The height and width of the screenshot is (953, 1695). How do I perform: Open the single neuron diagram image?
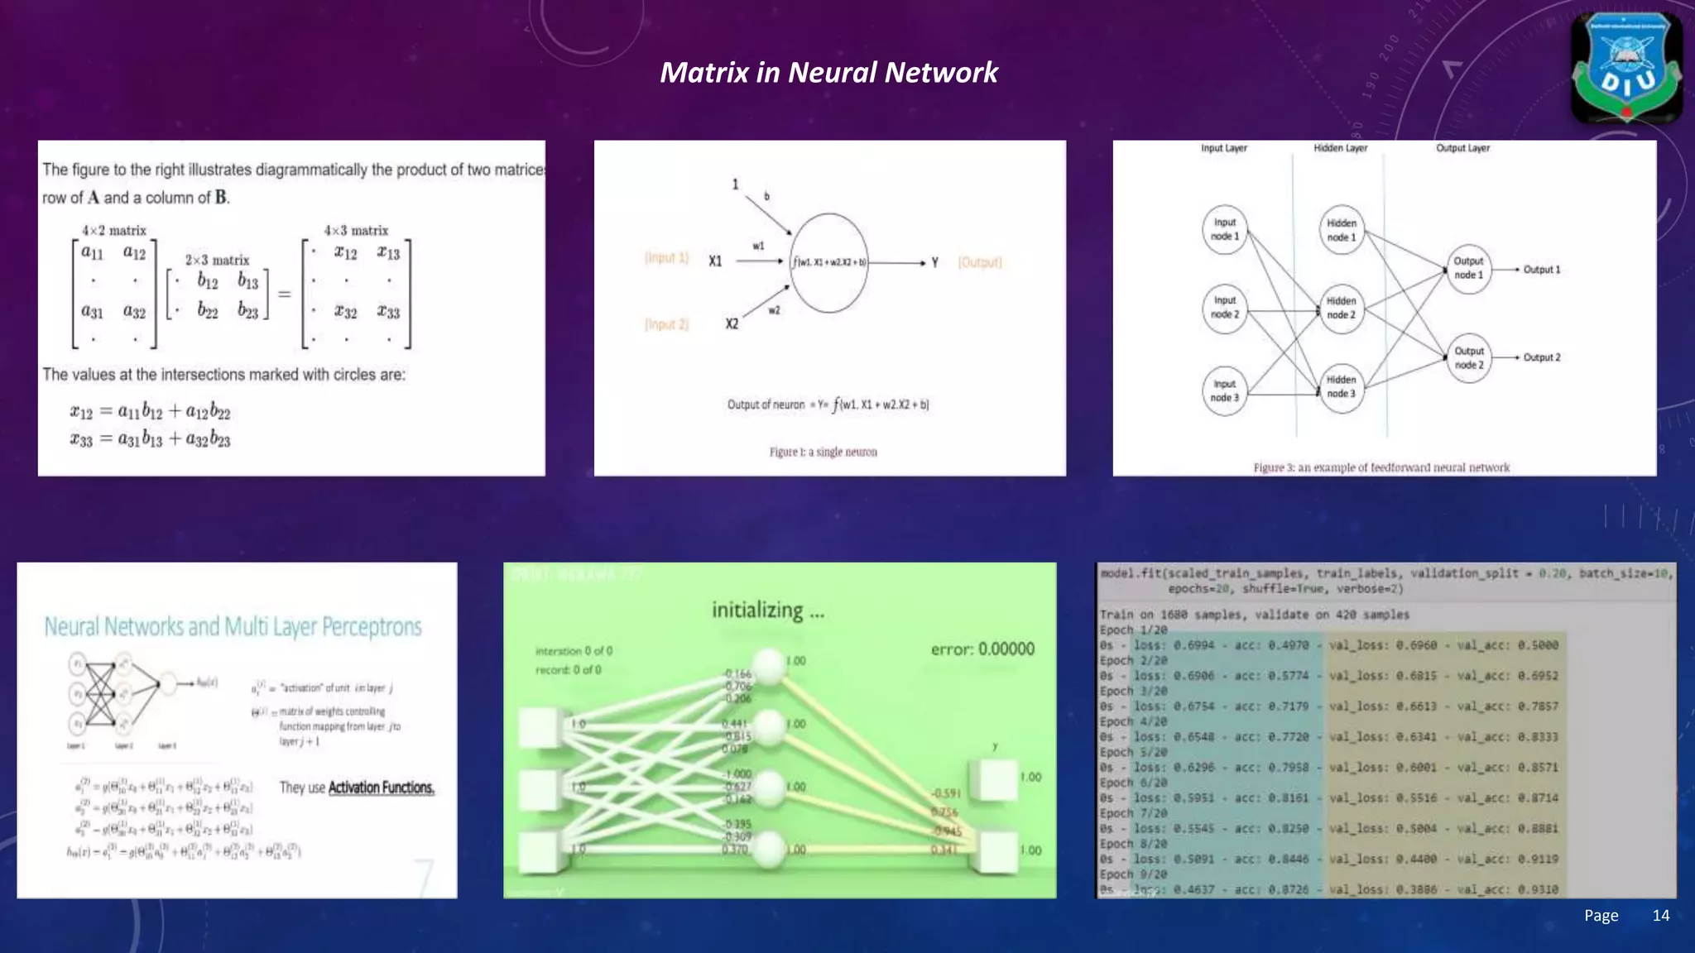[829, 308]
